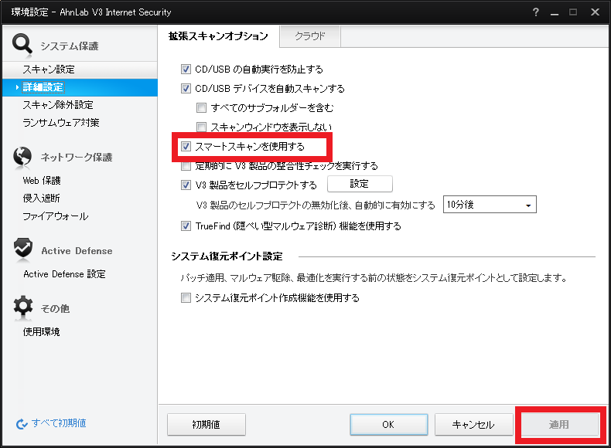Click the reset arrow icon beside すべて初期値
The image size is (611, 448).
tap(22, 424)
